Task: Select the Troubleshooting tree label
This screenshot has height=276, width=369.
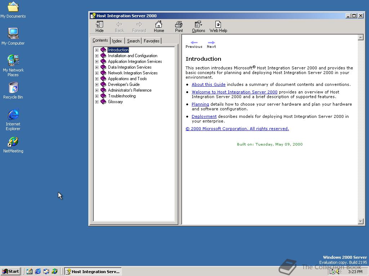Action: click(x=122, y=96)
